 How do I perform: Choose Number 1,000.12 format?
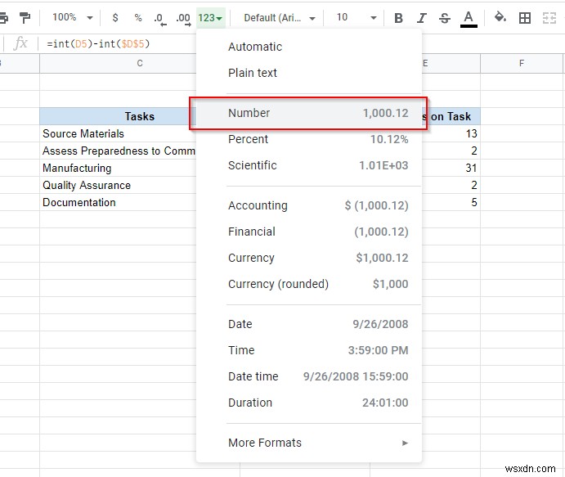point(309,113)
